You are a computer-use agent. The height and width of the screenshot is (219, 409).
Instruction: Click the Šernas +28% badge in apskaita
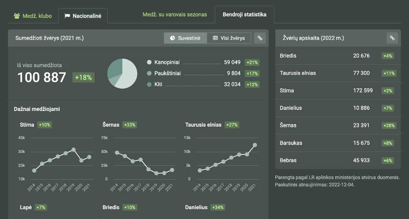point(388,126)
